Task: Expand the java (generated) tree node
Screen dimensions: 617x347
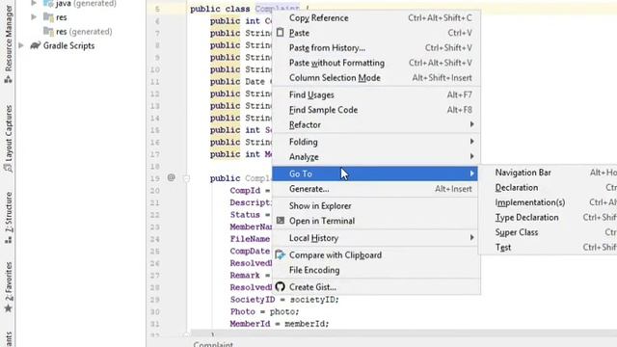Action: click(x=34, y=4)
